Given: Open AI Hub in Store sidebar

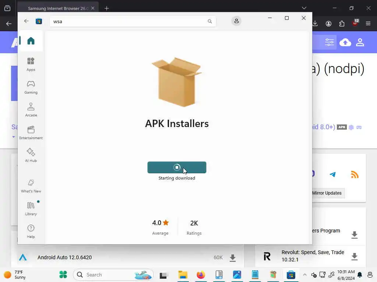Looking at the screenshot, I should click(x=31, y=155).
